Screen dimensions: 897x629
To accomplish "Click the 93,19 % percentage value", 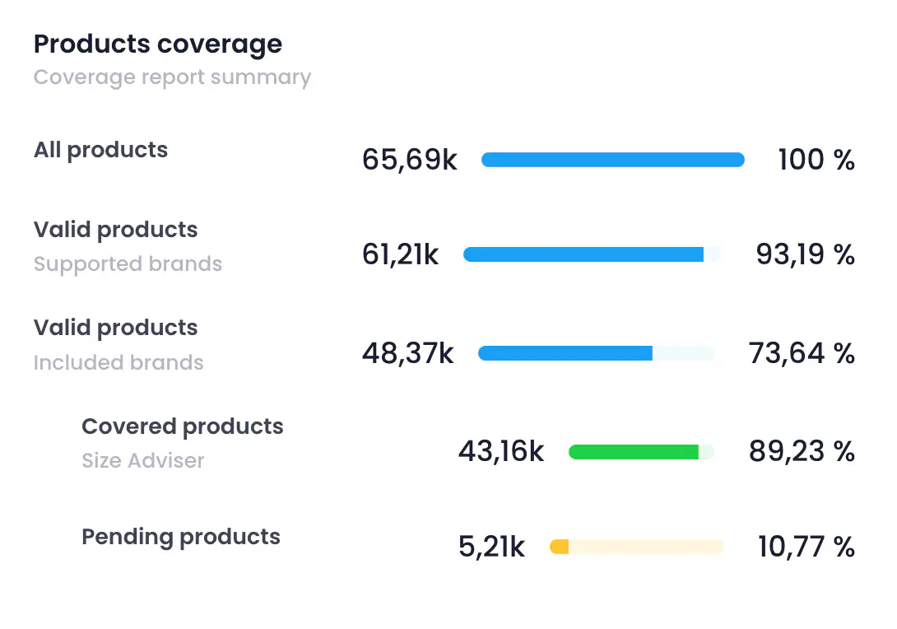I will [x=805, y=255].
